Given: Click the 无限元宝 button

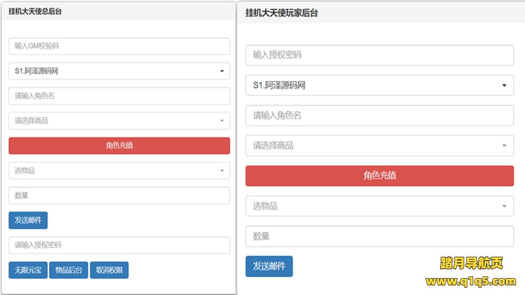Looking at the screenshot, I should pyautogui.click(x=28, y=270).
